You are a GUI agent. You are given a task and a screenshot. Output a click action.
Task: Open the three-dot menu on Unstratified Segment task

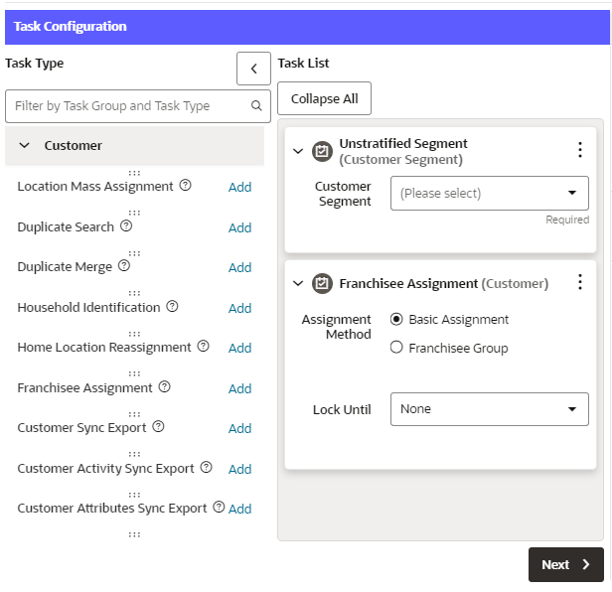coord(580,150)
